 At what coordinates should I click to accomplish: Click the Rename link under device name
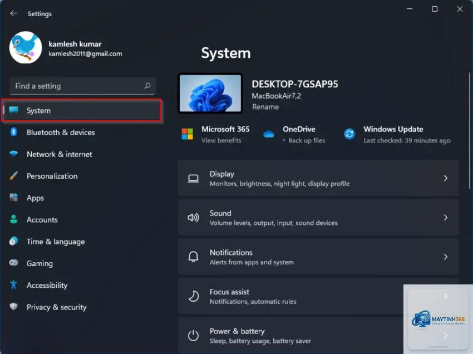coord(265,107)
